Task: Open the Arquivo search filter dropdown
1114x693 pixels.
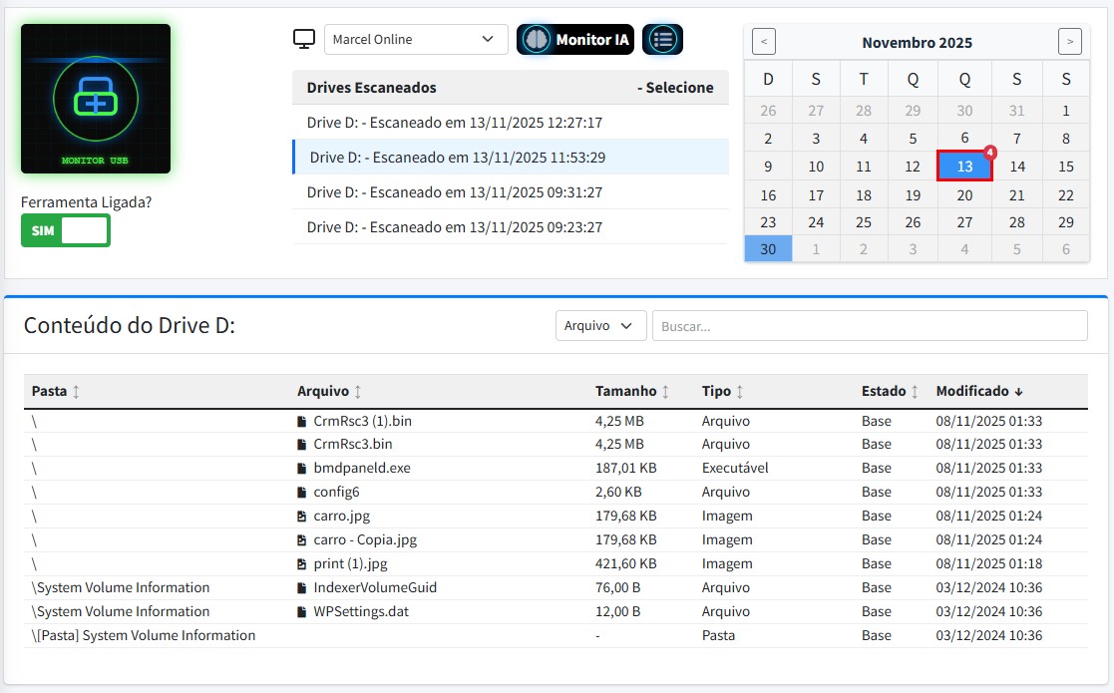Action: pyautogui.click(x=600, y=326)
